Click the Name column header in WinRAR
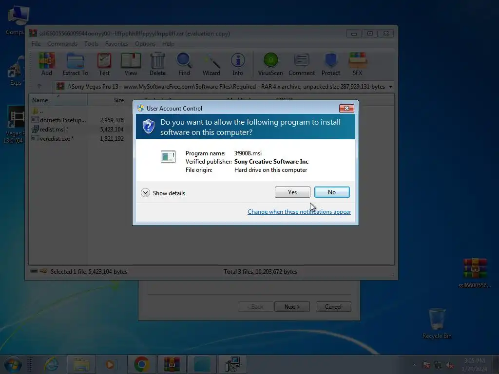The image size is (499, 374). (x=58, y=100)
